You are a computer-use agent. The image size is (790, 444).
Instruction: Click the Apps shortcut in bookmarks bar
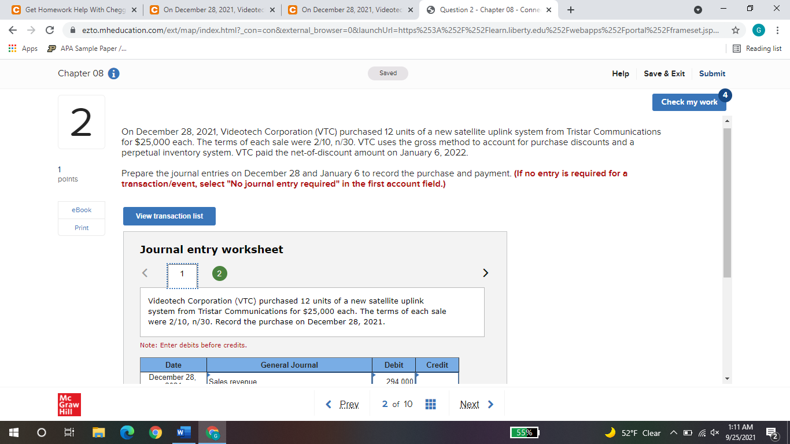[23, 49]
